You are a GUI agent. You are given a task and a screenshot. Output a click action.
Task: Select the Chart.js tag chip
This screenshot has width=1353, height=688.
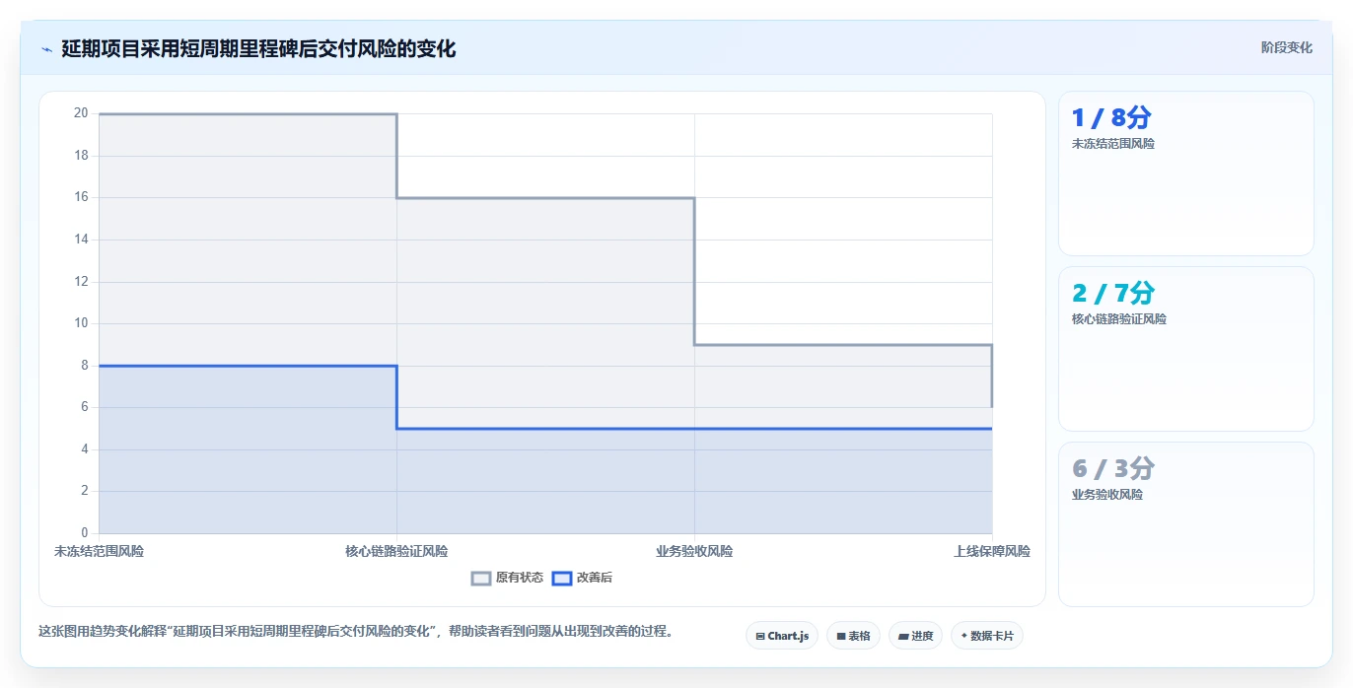coord(782,636)
